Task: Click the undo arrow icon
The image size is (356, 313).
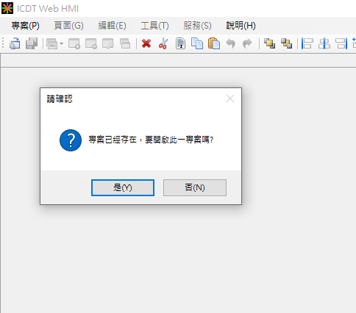Action: [x=230, y=44]
